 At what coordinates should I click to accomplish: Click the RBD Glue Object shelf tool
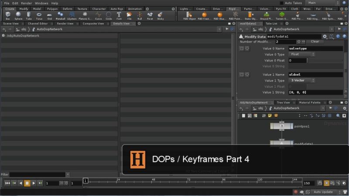click(x=220, y=16)
